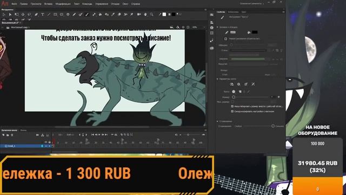
Task: Toggle the eye visibility column in timeline
Action: click(46, 142)
